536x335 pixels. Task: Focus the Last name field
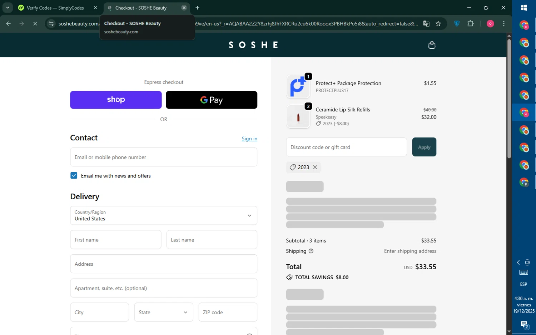[x=212, y=240]
